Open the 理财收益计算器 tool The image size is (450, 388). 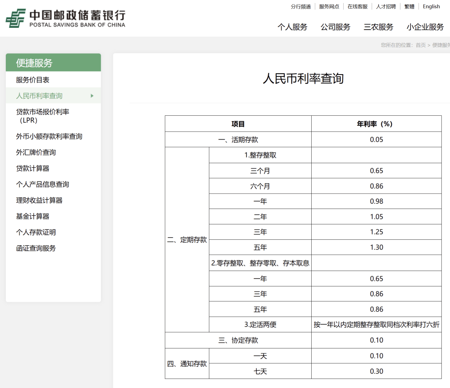[x=40, y=200]
